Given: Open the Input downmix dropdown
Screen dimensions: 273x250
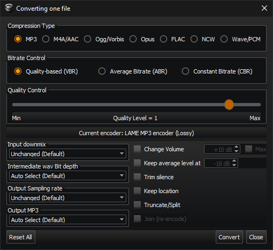Looking at the screenshot, I should [67, 153].
